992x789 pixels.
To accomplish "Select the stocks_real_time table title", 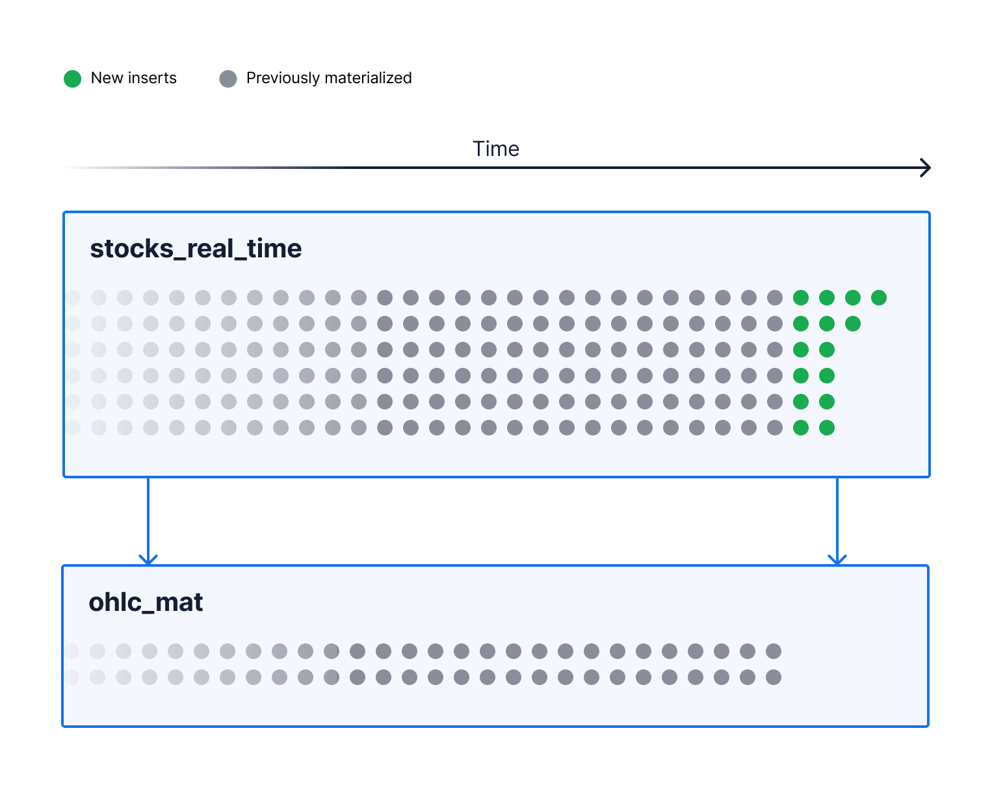I will (196, 248).
